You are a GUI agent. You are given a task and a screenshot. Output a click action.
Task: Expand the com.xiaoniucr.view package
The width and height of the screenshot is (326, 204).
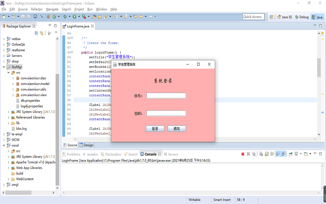pyautogui.click(x=13, y=95)
